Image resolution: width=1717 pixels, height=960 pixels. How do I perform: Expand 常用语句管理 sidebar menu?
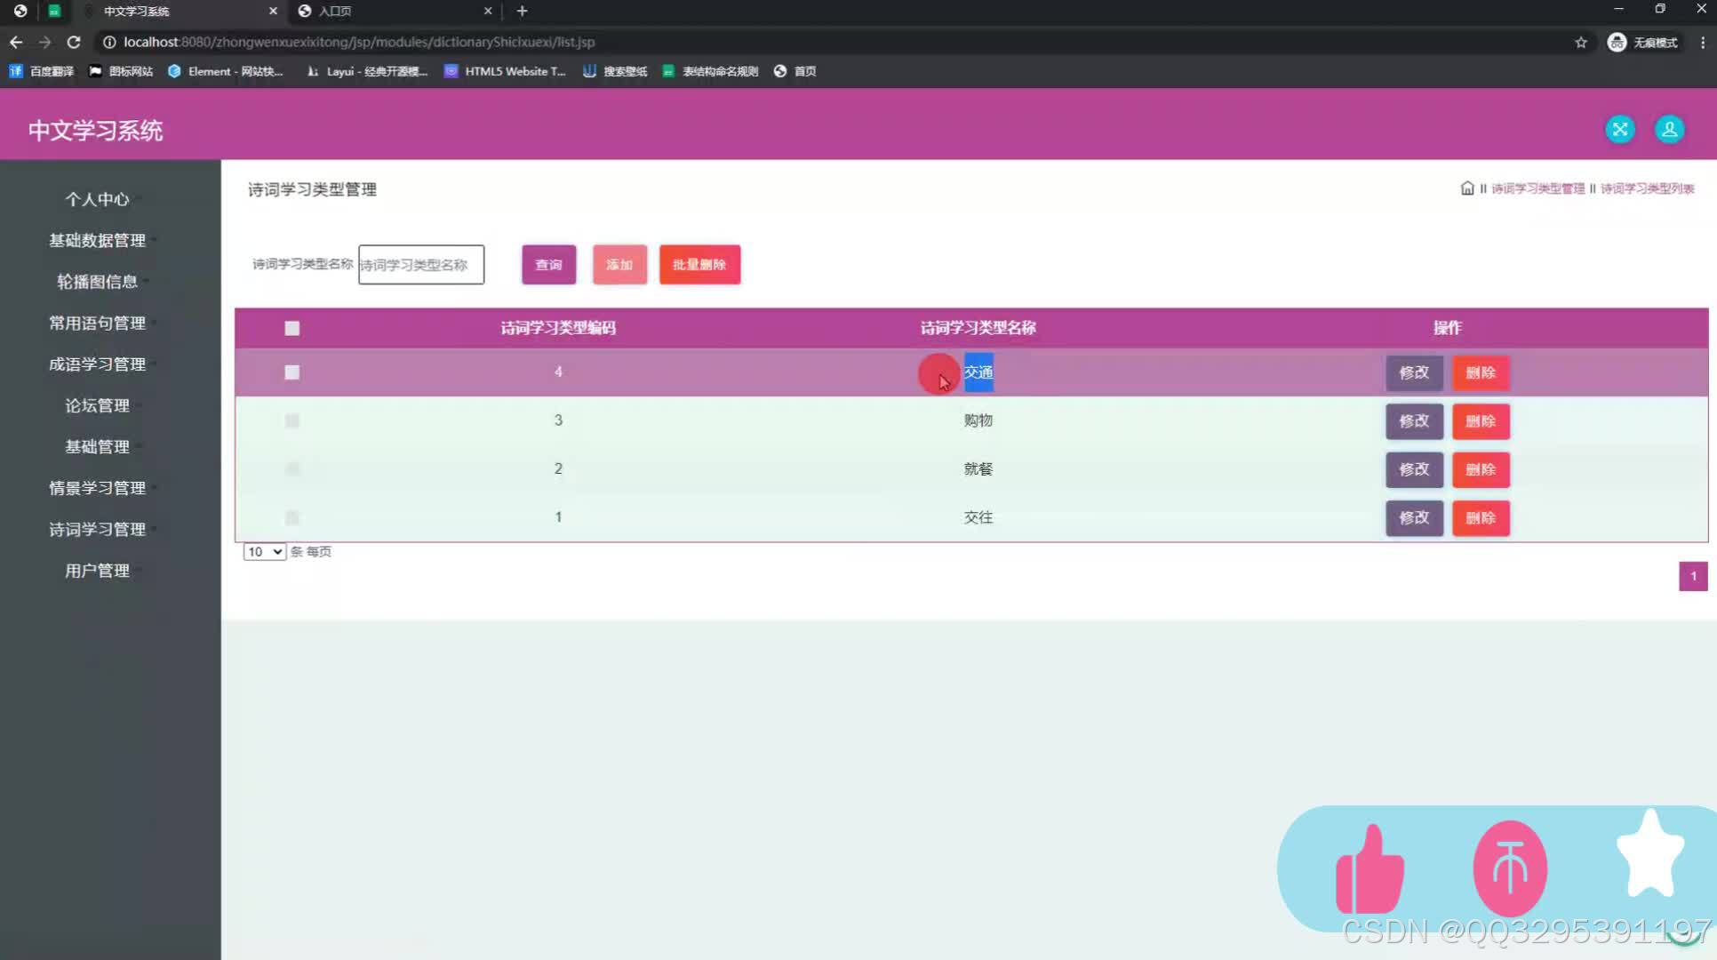97,323
